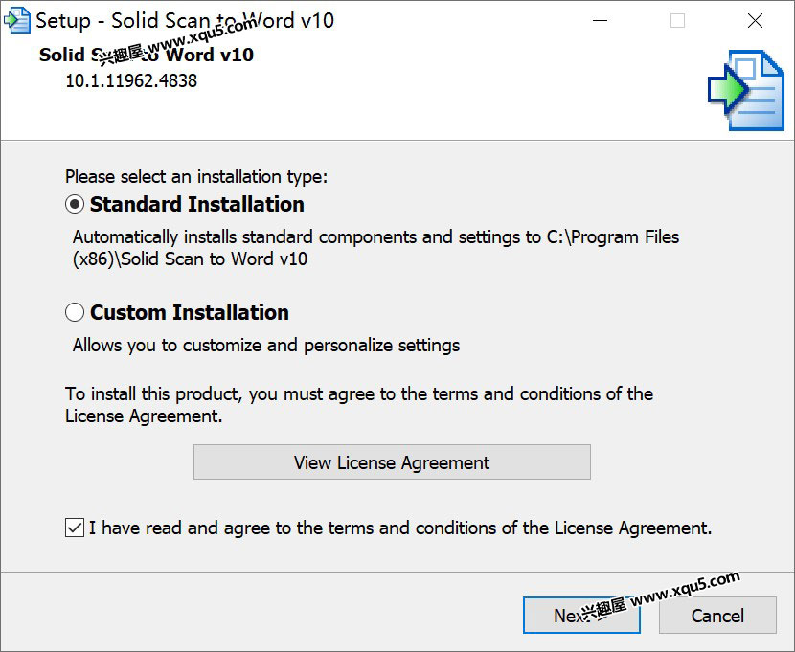Viewport: 795px width, 652px height.
Task: Click the 'To install this product, you must agree' notice
Action: (x=359, y=405)
